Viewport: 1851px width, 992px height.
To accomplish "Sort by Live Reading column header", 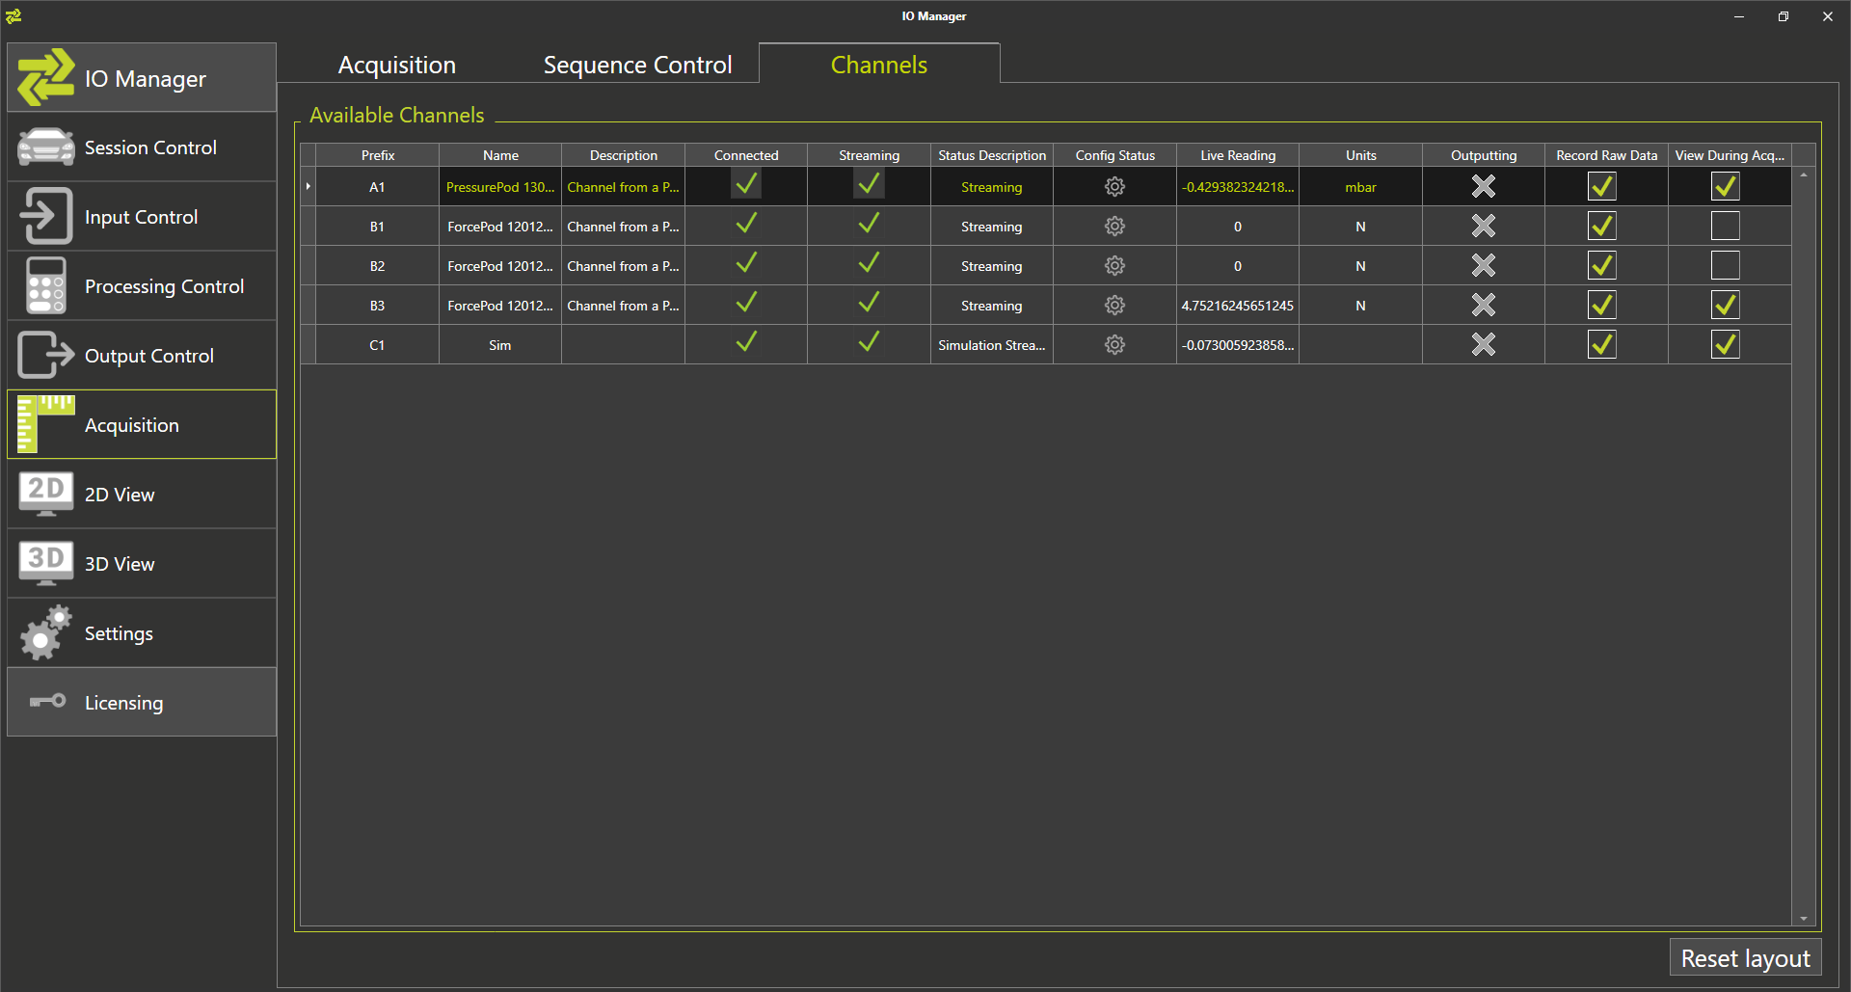I will tap(1237, 155).
